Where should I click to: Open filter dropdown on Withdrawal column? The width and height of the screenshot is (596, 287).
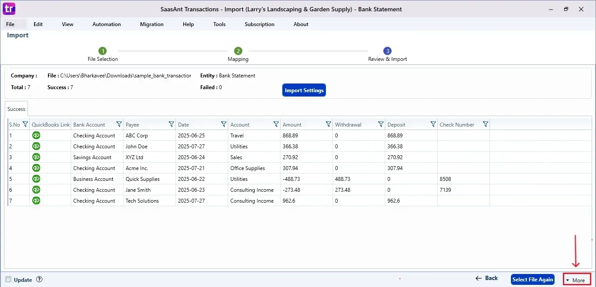coord(381,124)
